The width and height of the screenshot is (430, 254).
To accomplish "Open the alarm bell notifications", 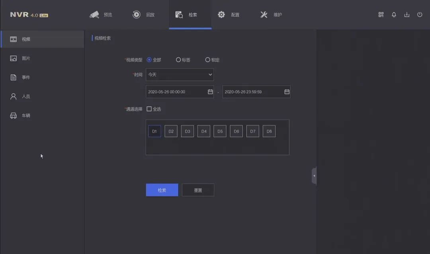I will pyautogui.click(x=394, y=15).
